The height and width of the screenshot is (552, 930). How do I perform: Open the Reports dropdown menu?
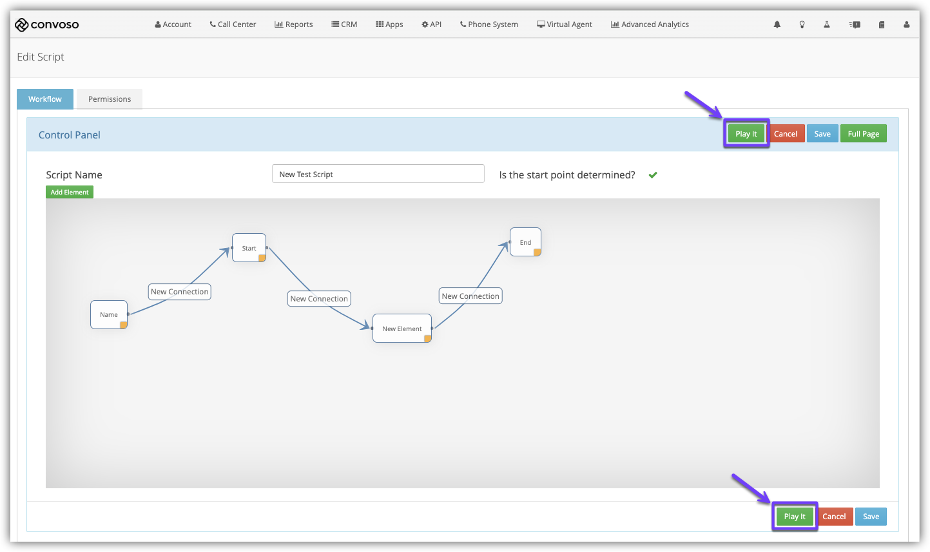click(293, 24)
